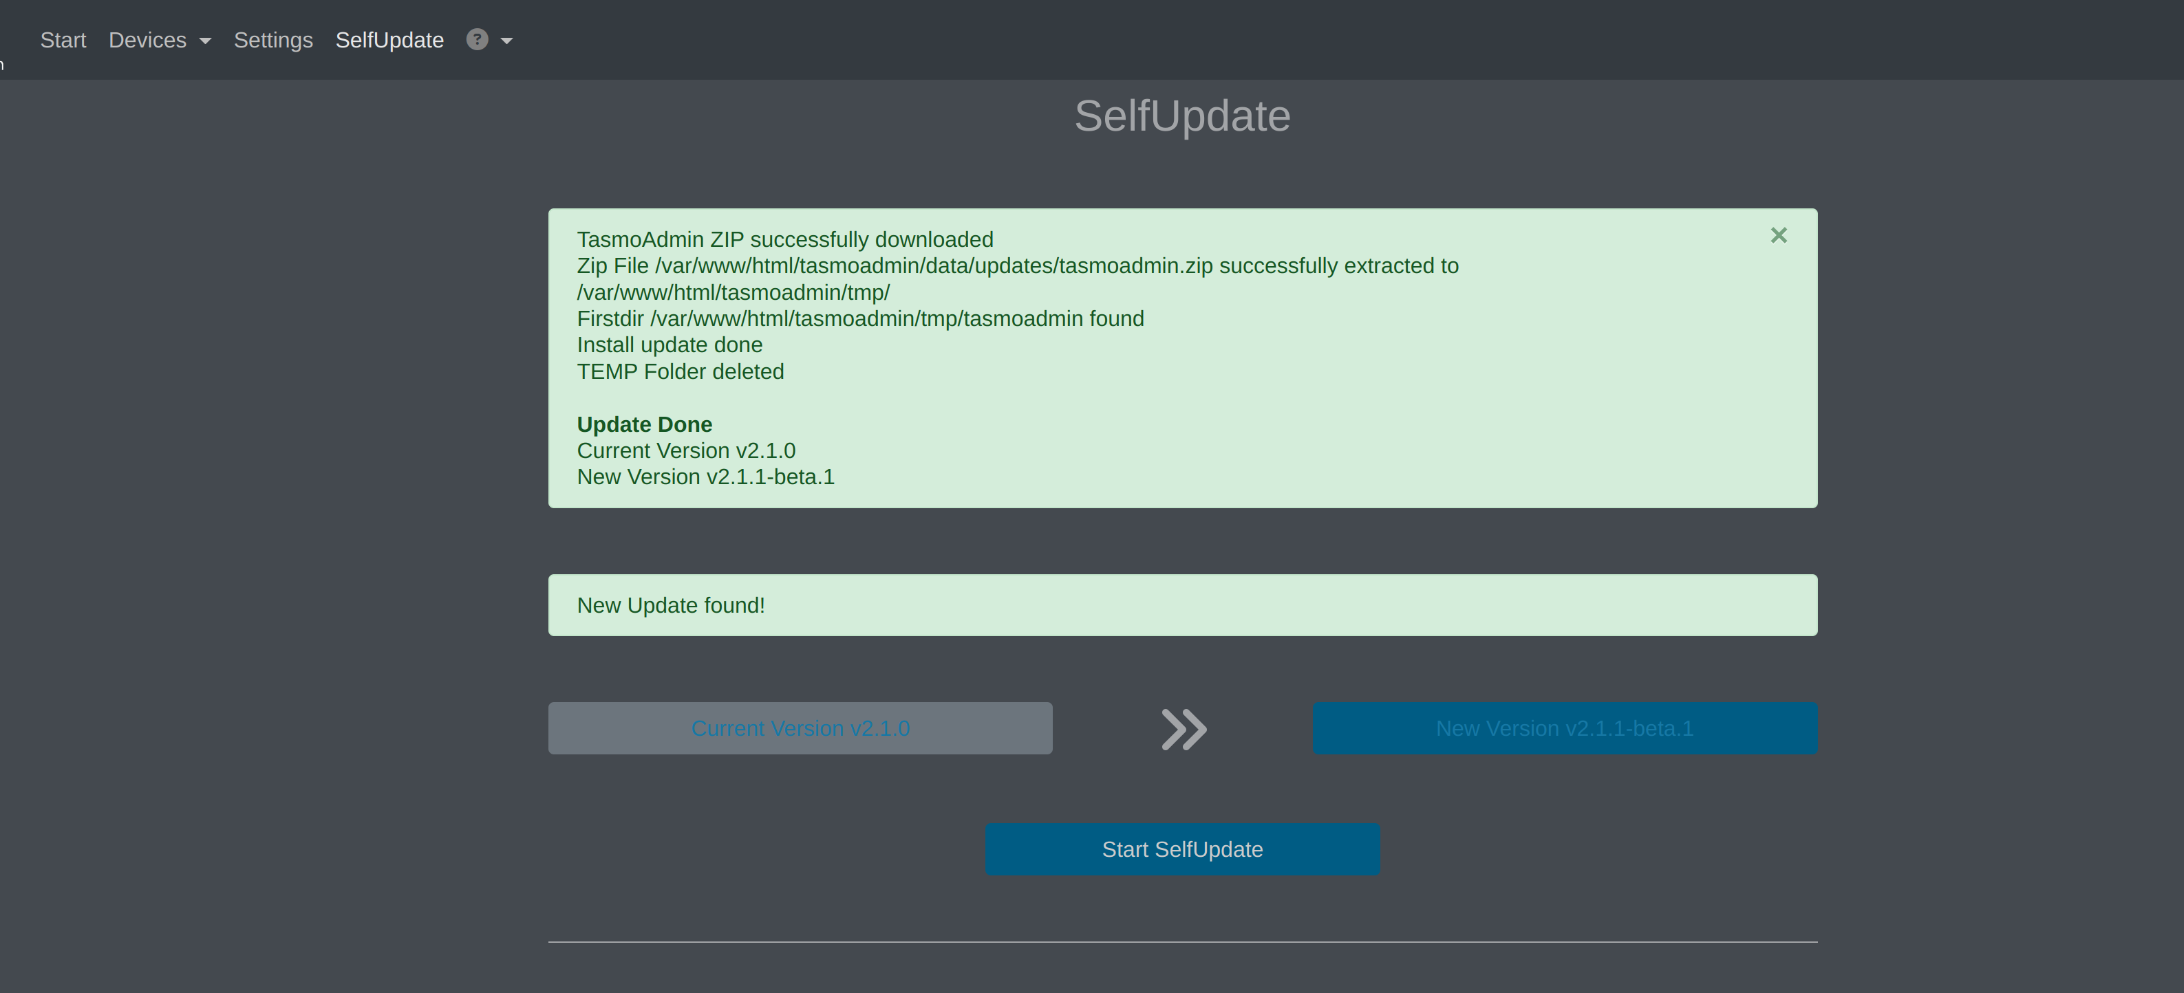Click the 'Current Version v2.1.0' button
The height and width of the screenshot is (993, 2184).
point(800,728)
